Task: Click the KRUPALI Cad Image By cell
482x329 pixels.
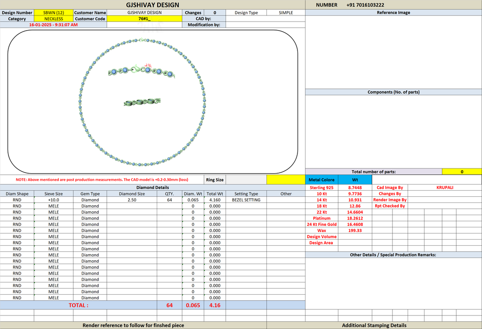Action: click(x=445, y=187)
